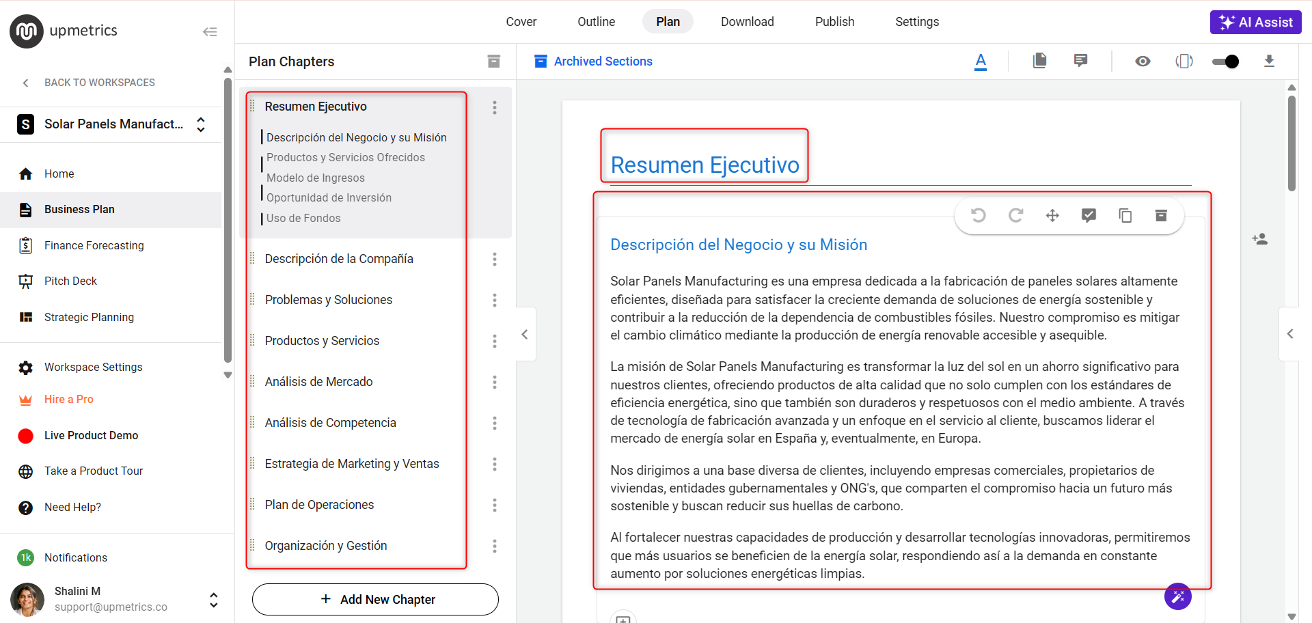1312x623 pixels.
Task: Click the checkmark comment icon in the section toolbar
Action: pos(1089,216)
